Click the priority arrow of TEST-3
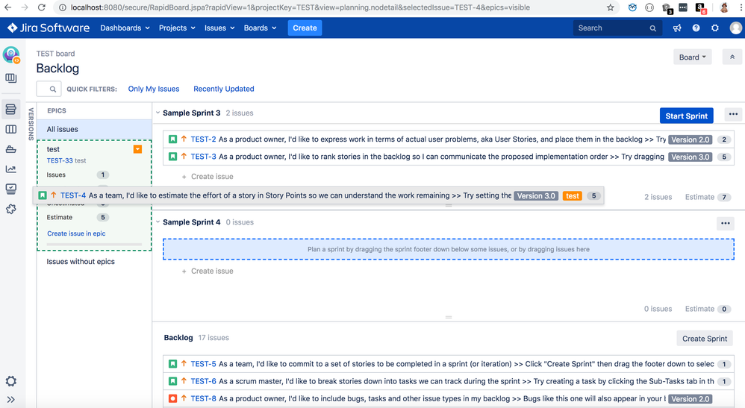745x408 pixels. 184,157
